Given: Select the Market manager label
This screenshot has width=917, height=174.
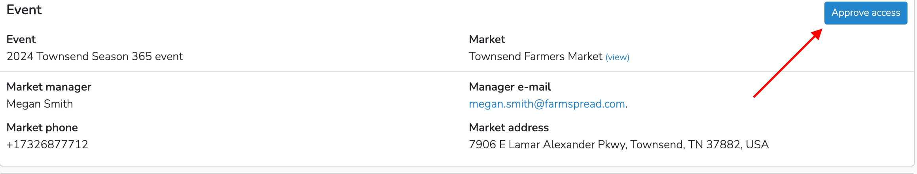Looking at the screenshot, I should tap(49, 87).
